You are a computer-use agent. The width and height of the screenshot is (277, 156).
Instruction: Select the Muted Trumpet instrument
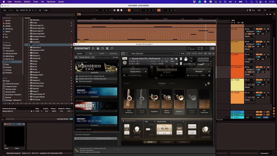(167, 101)
